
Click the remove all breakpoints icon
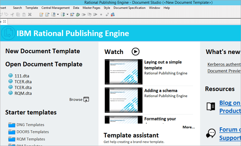tap(113, 14)
